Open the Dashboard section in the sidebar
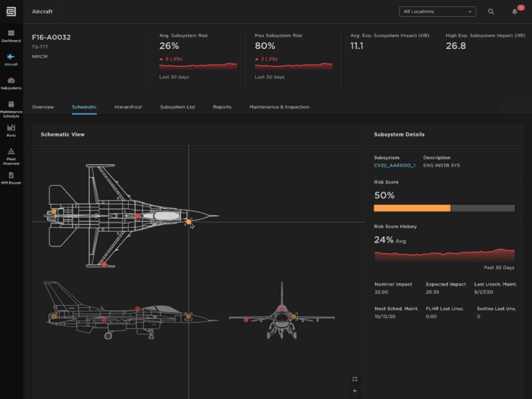The height and width of the screenshot is (399, 532). 11,36
